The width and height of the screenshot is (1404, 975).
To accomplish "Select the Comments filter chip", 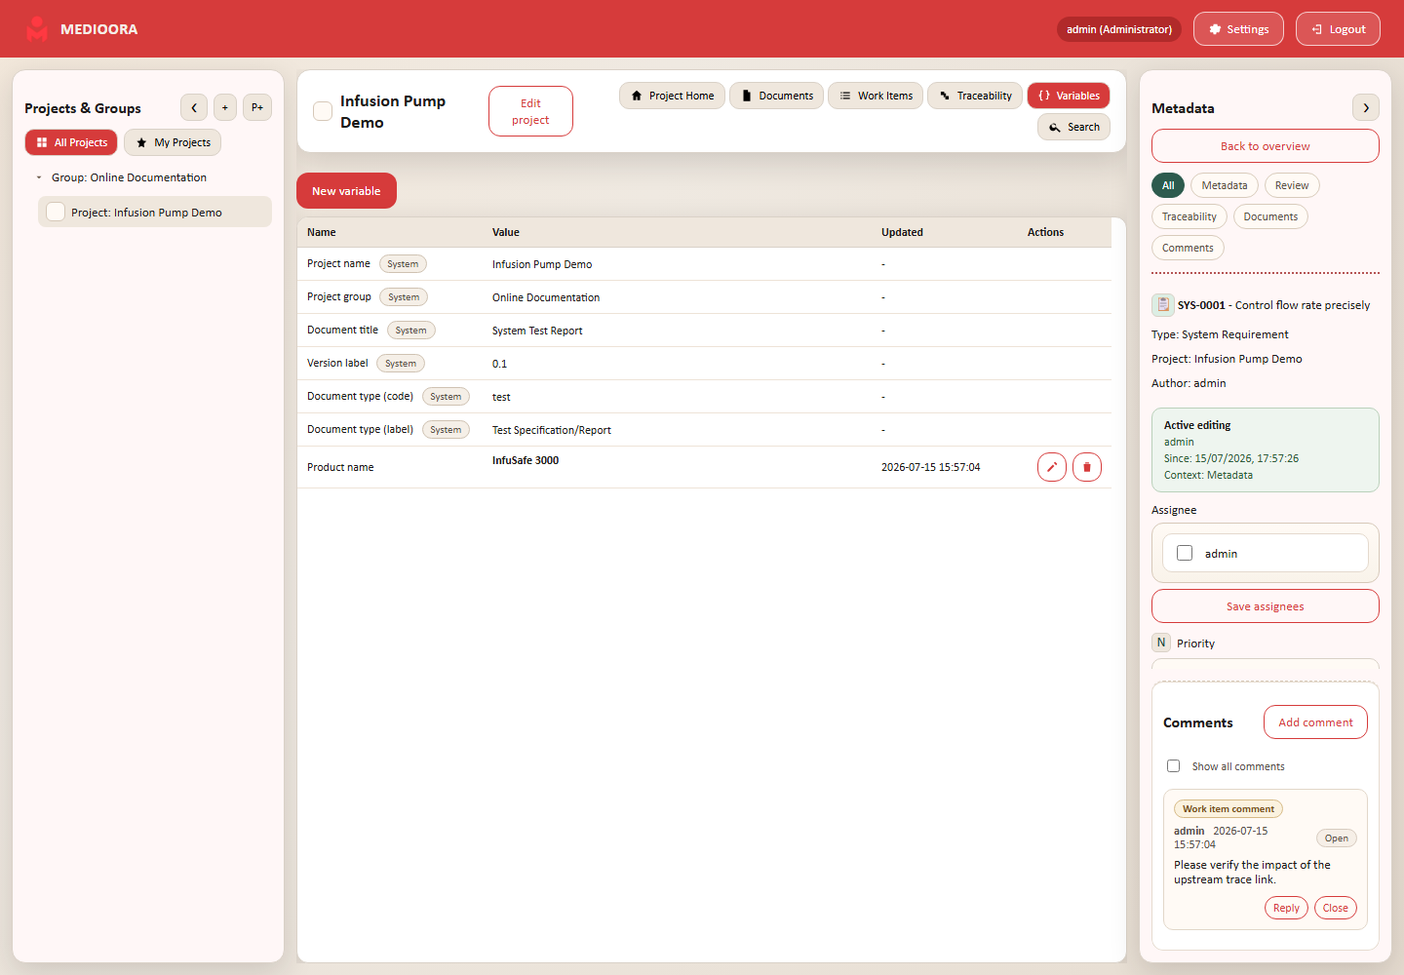I will [1188, 248].
